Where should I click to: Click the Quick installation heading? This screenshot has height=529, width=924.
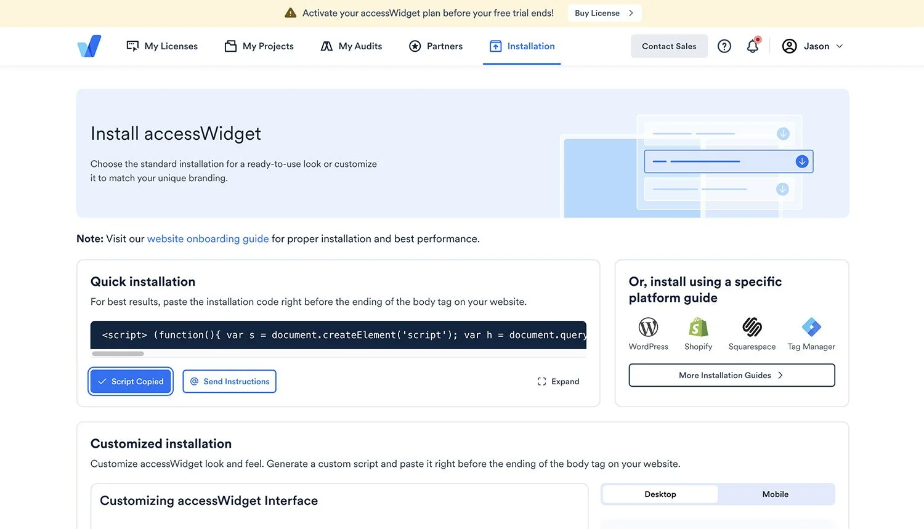(143, 281)
